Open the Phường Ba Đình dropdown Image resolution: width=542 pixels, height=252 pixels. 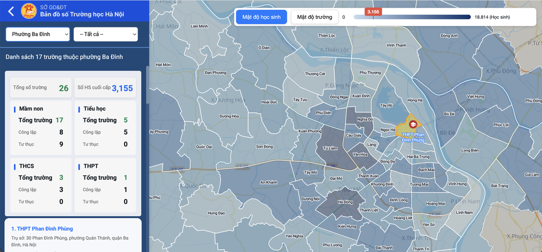(38, 34)
